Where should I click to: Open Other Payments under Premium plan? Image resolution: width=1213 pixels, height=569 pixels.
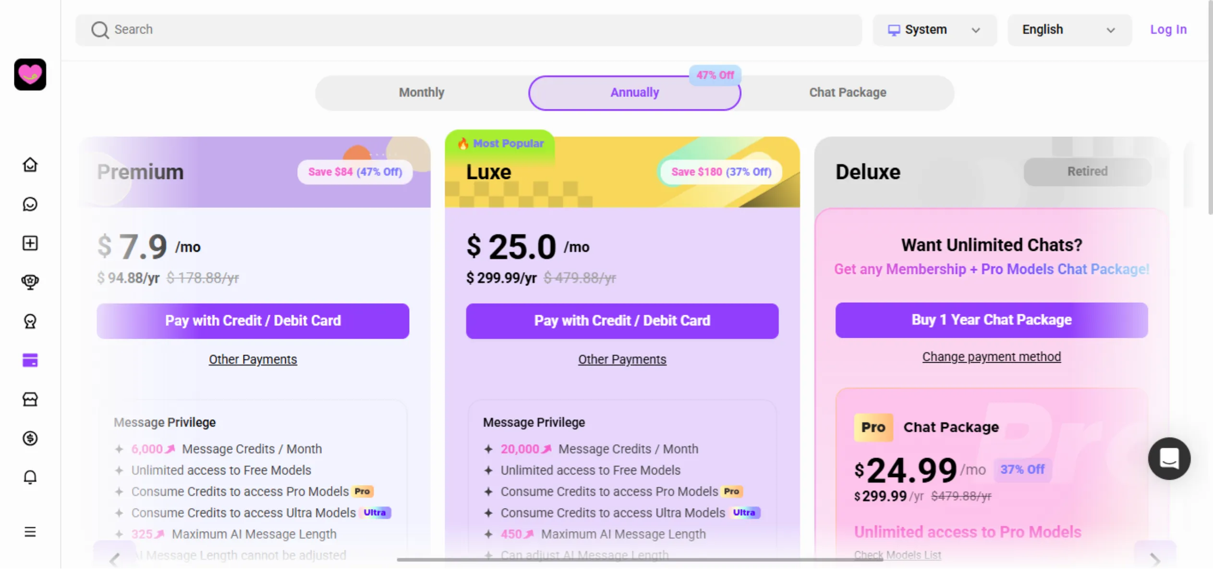click(x=253, y=359)
